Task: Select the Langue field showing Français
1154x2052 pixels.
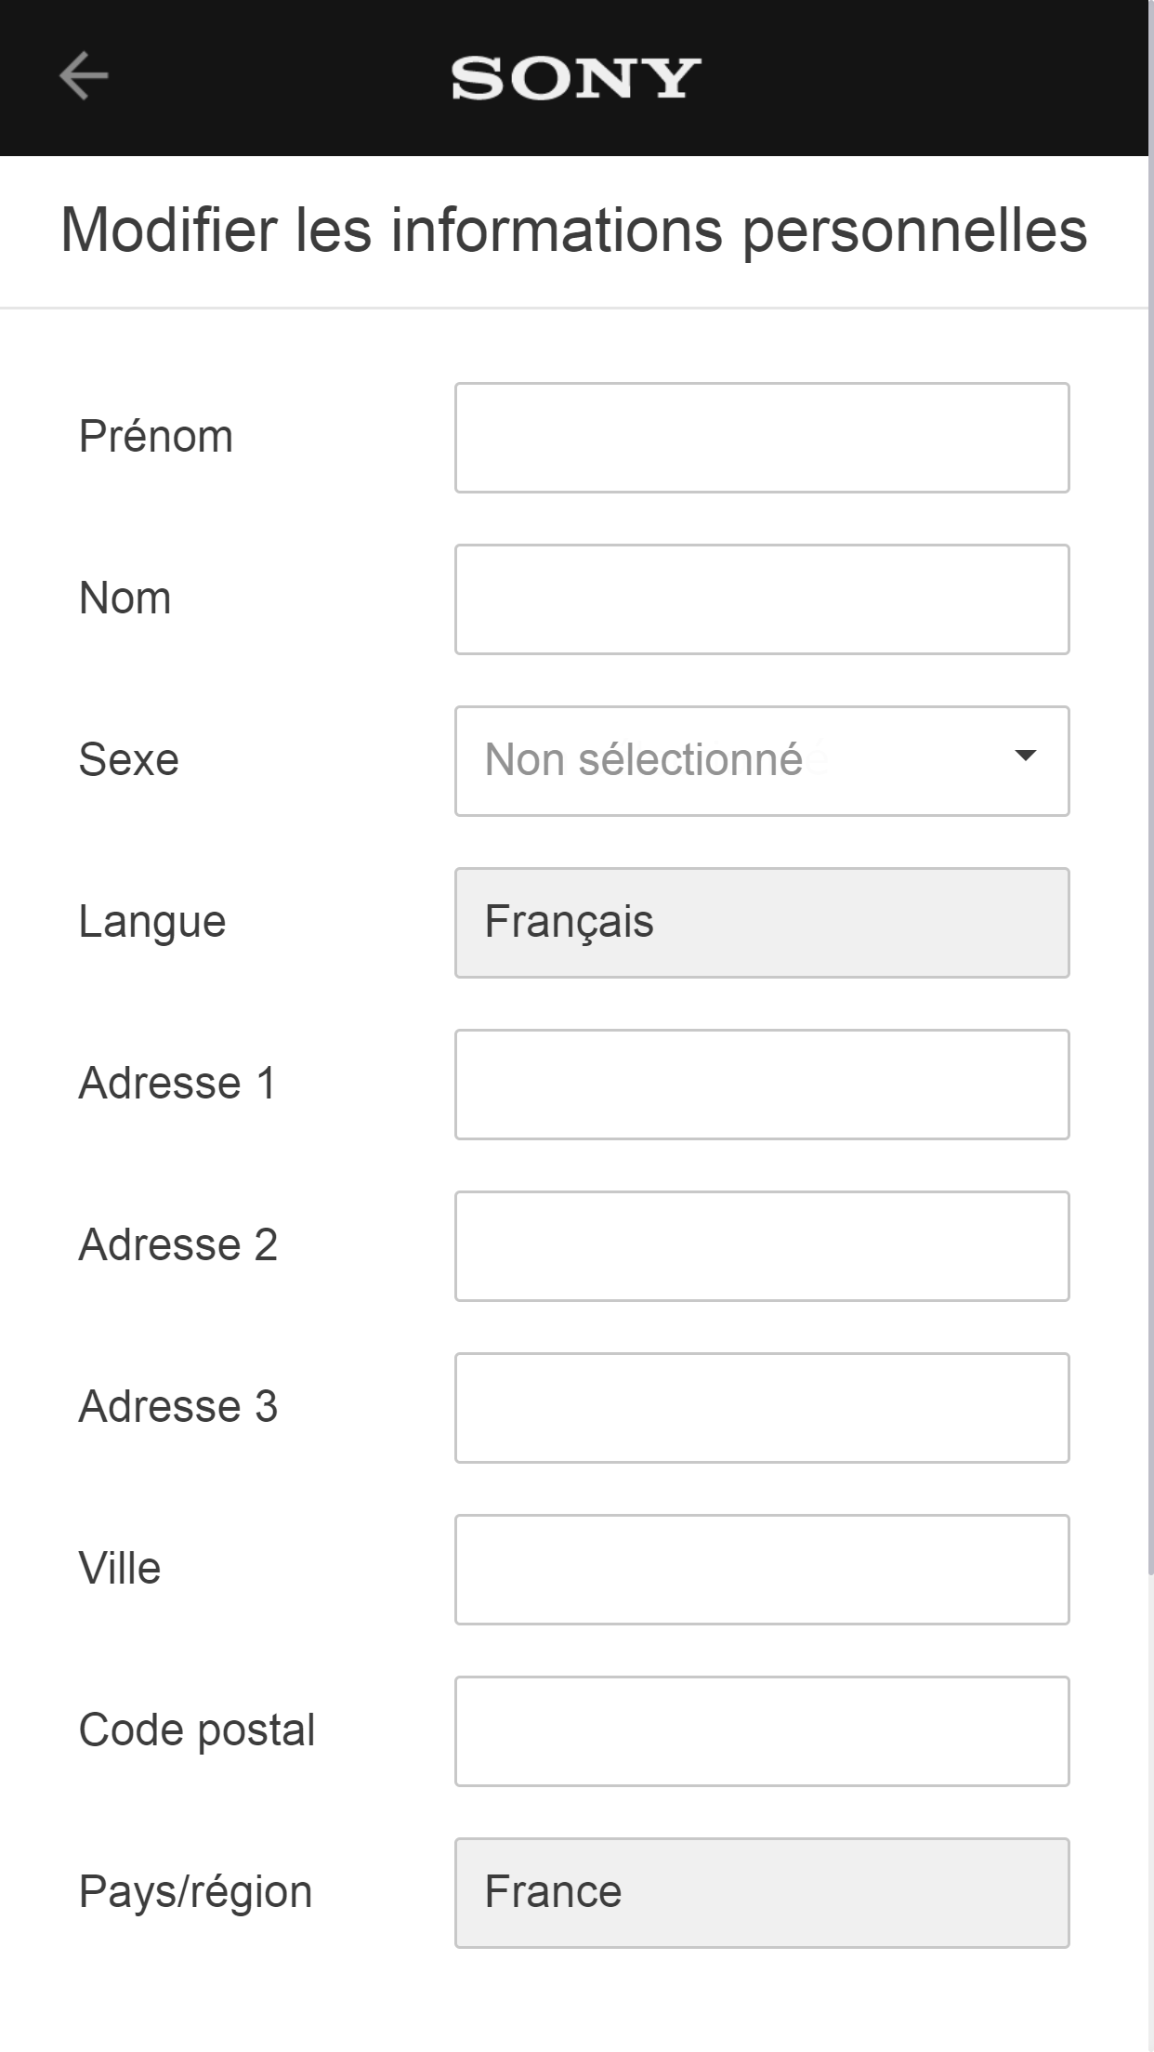Action: point(762,923)
